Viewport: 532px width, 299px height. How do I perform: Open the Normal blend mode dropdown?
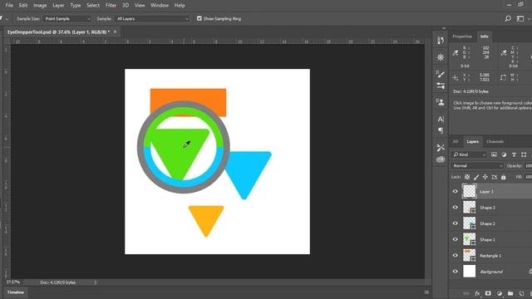(x=477, y=166)
